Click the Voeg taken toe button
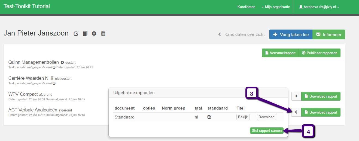 (291, 34)
